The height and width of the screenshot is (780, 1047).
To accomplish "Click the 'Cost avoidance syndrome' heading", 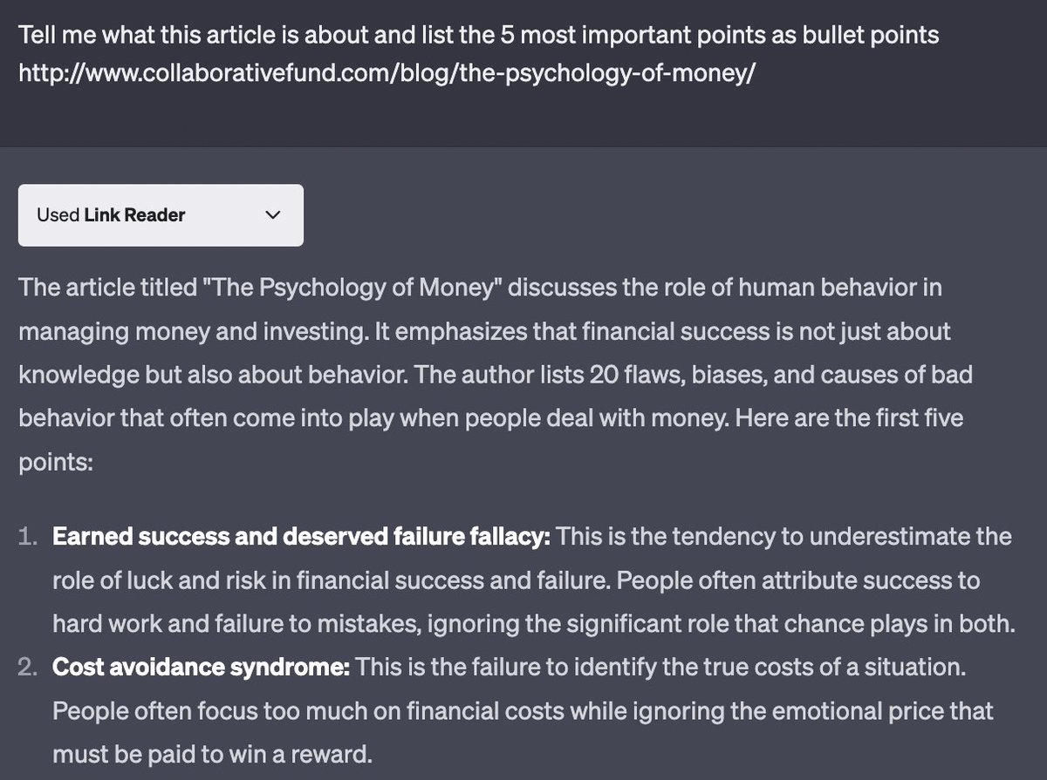I will (201, 668).
